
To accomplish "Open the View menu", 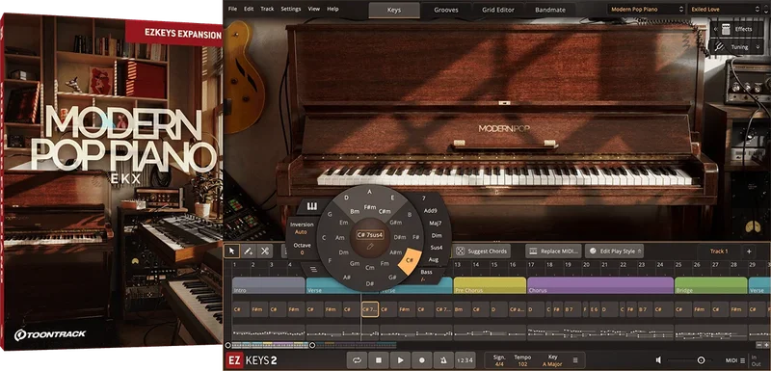I will point(314,9).
